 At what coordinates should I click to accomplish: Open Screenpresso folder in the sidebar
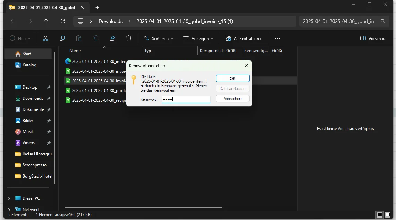[x=34, y=165]
